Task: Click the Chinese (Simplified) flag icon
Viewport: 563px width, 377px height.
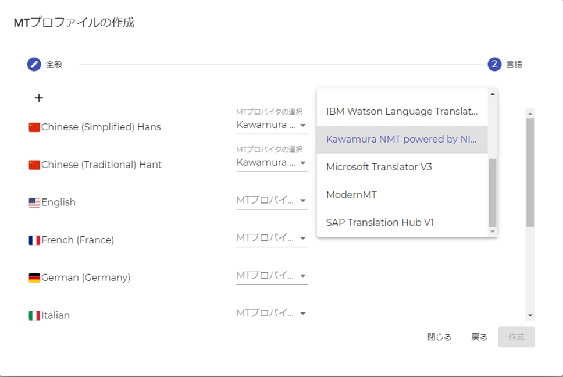Action: [34, 127]
